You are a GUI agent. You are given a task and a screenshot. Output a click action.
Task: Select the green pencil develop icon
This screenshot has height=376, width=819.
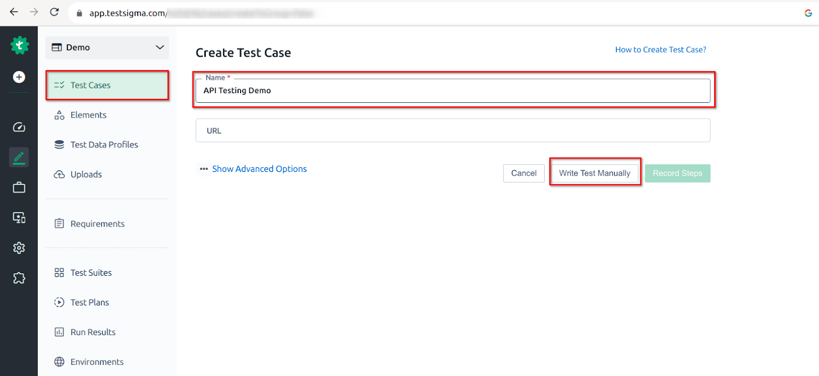[19, 157]
